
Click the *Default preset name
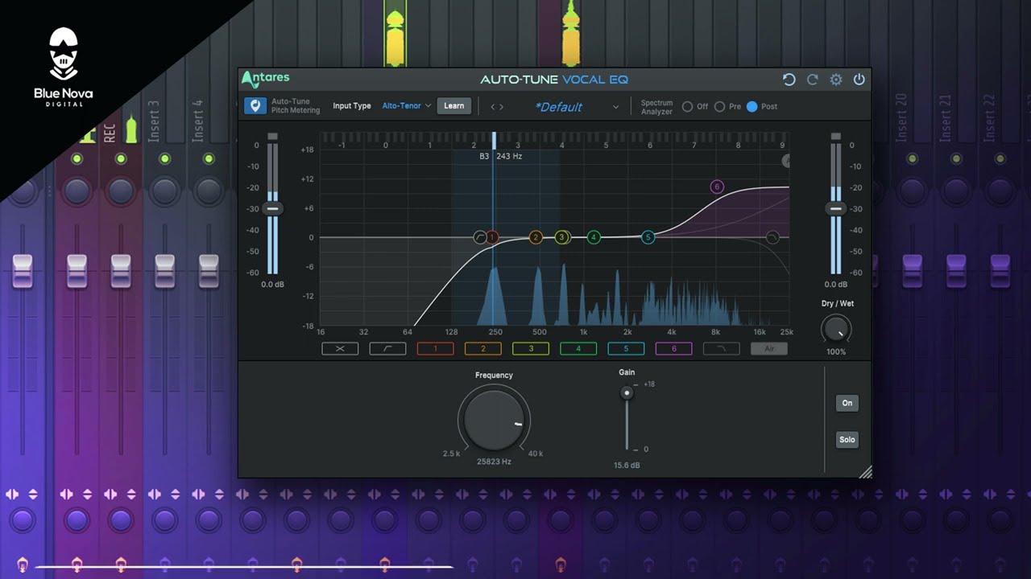[x=559, y=107]
